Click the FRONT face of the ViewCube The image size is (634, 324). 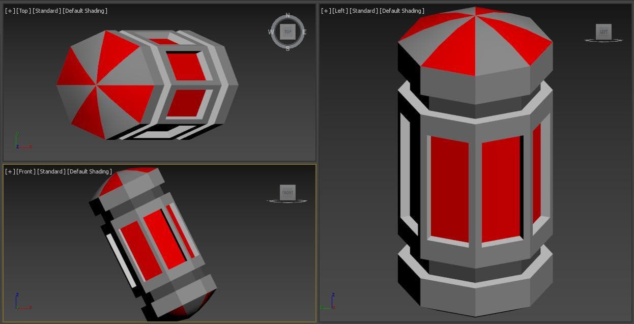click(287, 192)
